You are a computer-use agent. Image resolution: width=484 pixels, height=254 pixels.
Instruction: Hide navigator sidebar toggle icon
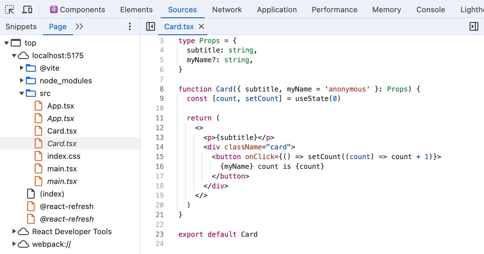point(151,27)
